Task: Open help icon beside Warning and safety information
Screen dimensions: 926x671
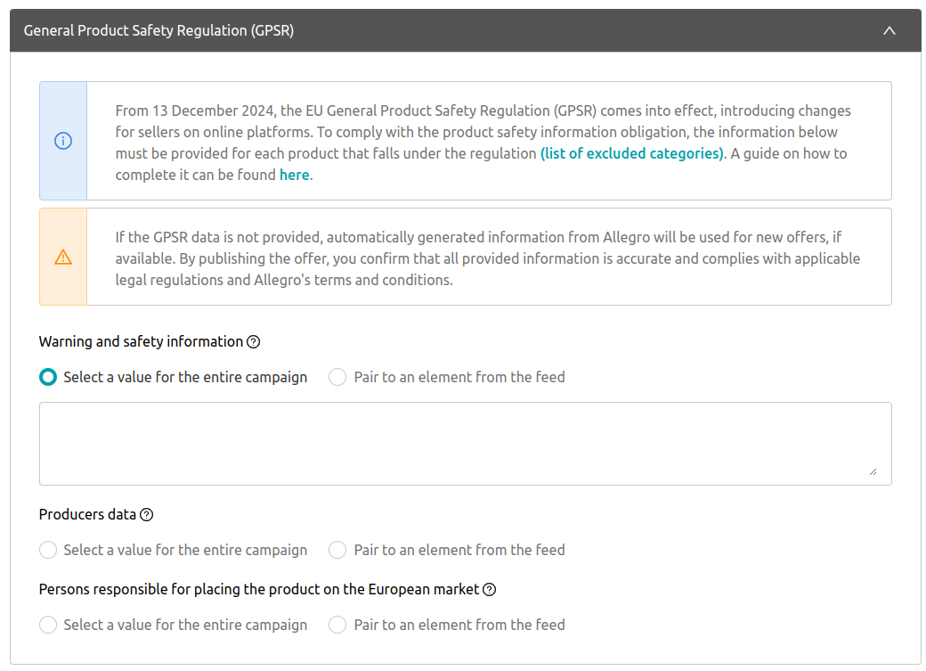Action: pyautogui.click(x=254, y=341)
